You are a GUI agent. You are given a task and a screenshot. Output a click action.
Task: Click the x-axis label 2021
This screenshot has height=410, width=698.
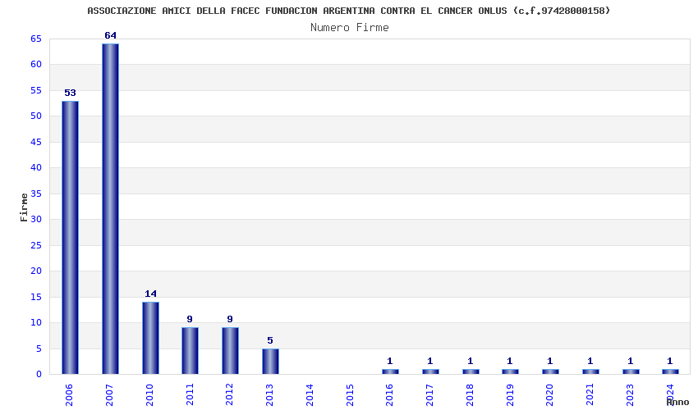tap(590, 395)
